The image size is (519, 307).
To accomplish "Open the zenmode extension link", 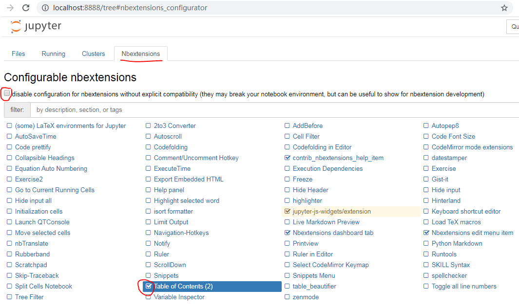I will click(x=306, y=297).
